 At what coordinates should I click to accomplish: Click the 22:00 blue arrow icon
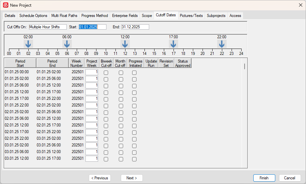[x=222, y=44]
